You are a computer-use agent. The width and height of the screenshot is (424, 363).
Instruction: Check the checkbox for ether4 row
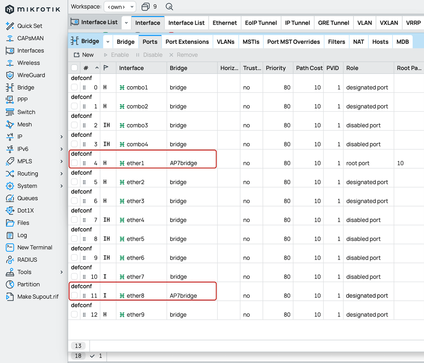(74, 220)
